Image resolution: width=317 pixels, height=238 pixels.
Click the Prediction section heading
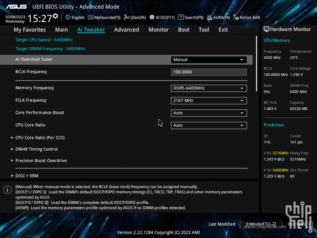(274, 125)
